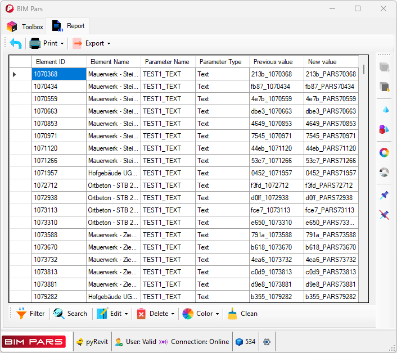Click the blue pyramid icon in sidebar
Viewport: 397px width, 353px height.
tap(385, 109)
